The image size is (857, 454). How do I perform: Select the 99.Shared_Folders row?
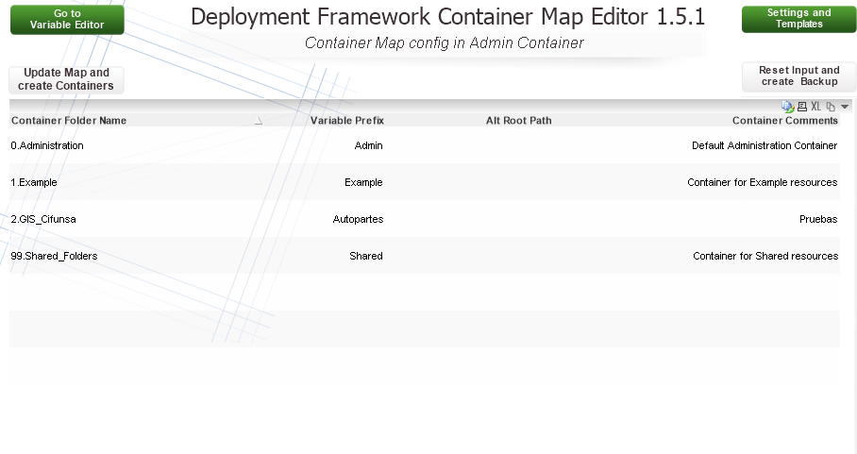[54, 256]
